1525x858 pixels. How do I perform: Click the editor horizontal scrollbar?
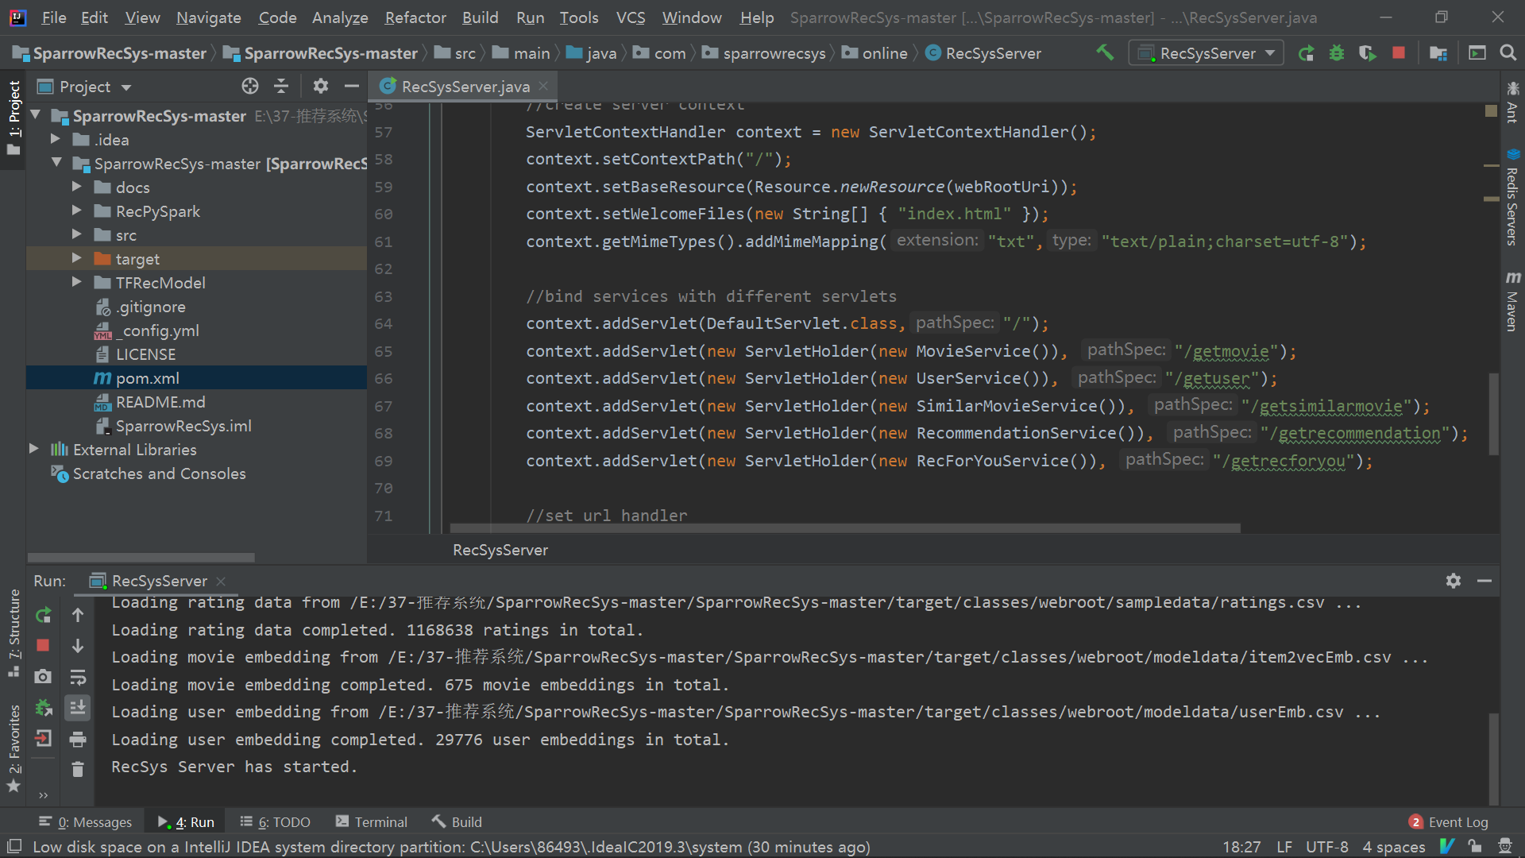pyautogui.click(x=845, y=528)
